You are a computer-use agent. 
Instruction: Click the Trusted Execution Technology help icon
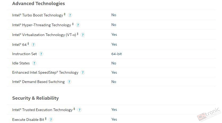pyautogui.click(x=80, y=110)
